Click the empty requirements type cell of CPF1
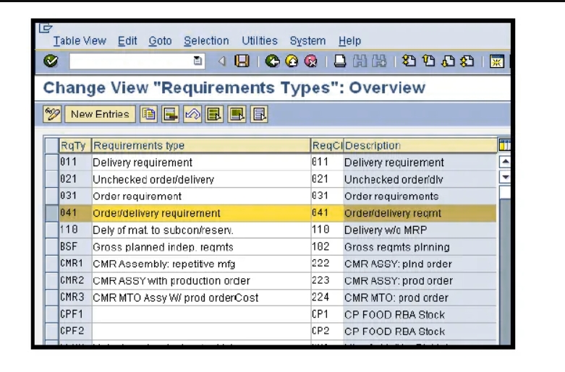This screenshot has width=565, height=372. click(x=201, y=314)
